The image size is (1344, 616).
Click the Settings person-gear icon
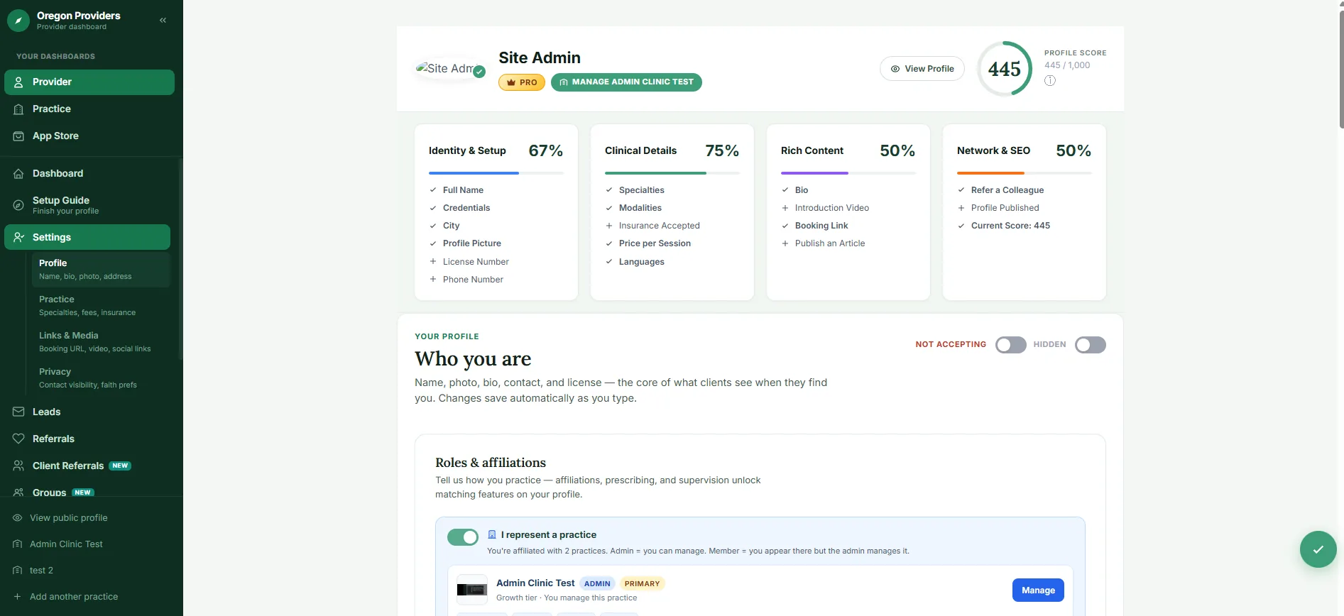(x=18, y=237)
